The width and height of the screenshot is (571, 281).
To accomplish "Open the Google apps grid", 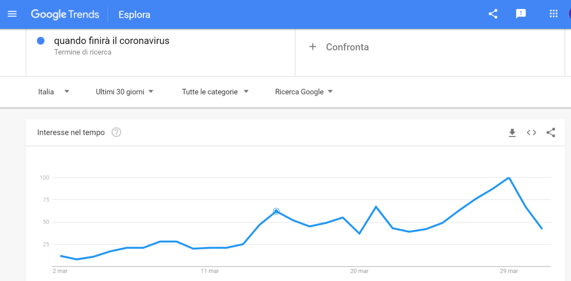I will tap(554, 14).
